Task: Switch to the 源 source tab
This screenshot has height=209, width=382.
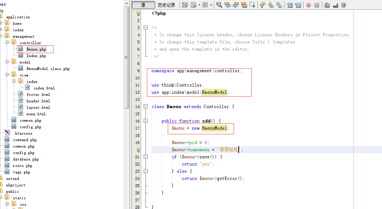Action: pos(143,5)
